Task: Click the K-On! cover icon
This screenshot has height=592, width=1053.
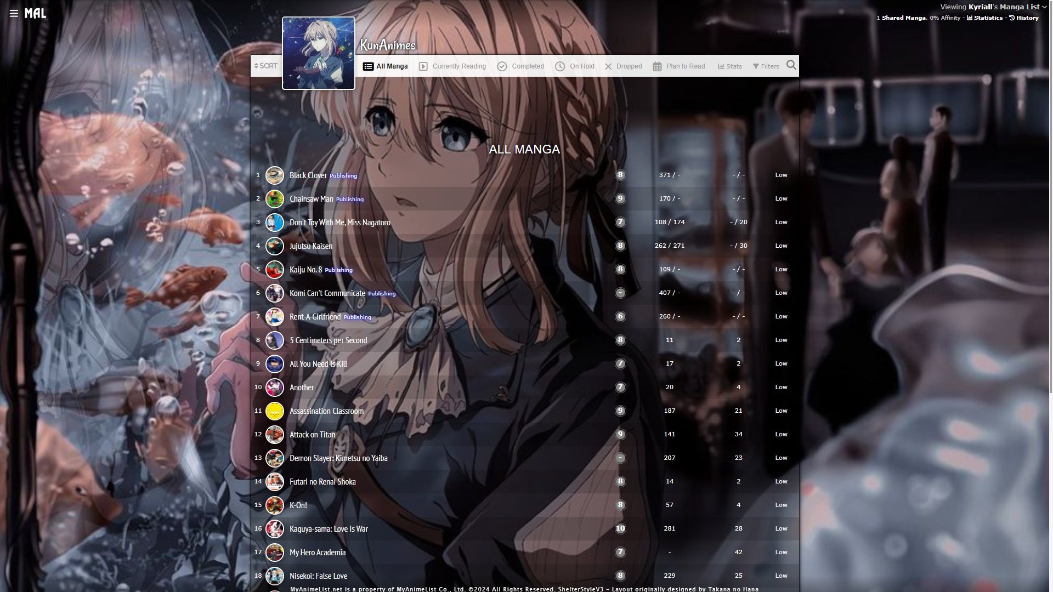Action: (274, 505)
